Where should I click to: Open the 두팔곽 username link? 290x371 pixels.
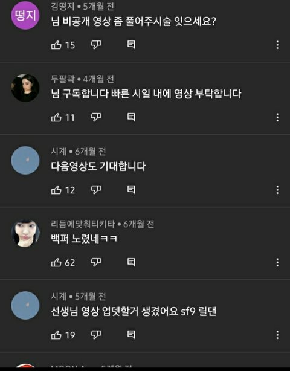(63, 79)
